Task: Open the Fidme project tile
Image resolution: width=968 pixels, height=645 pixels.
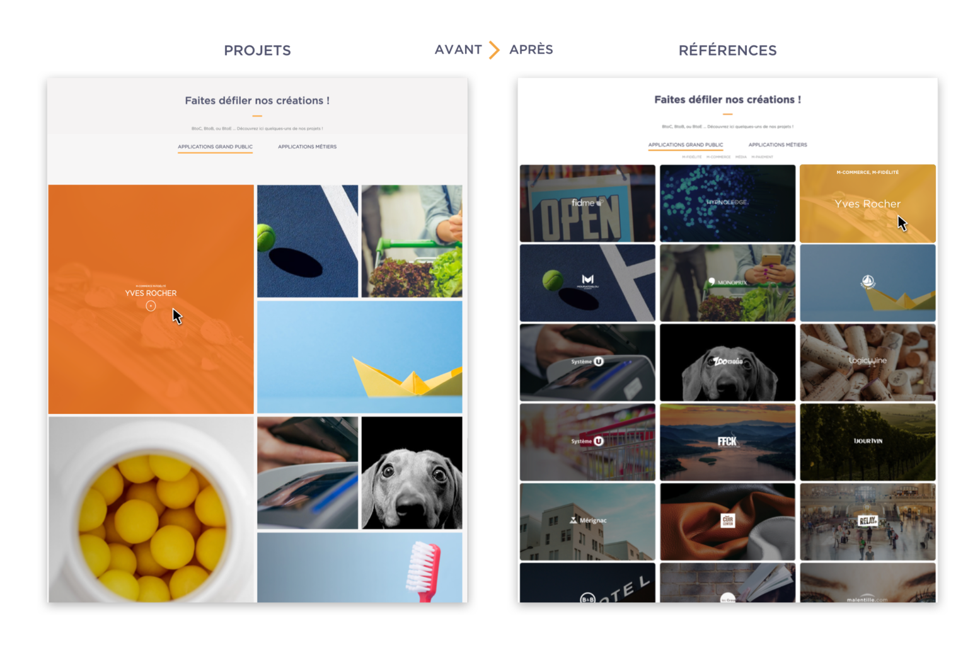Action: coord(587,203)
